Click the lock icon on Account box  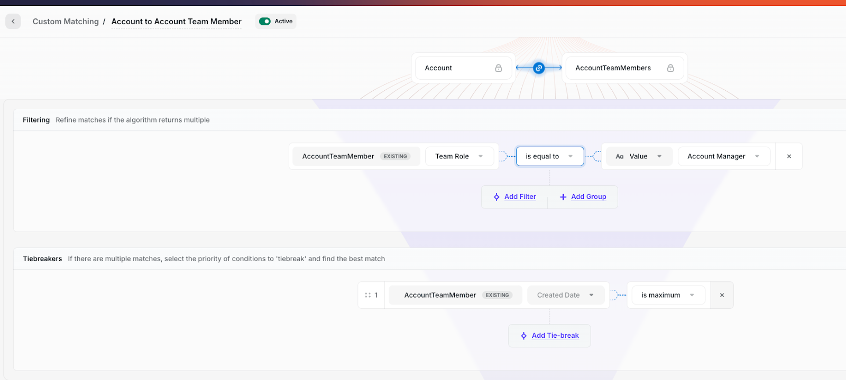click(x=498, y=68)
